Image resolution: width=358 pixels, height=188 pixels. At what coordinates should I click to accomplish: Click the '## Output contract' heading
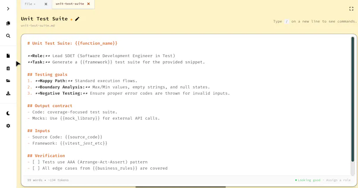50,106
